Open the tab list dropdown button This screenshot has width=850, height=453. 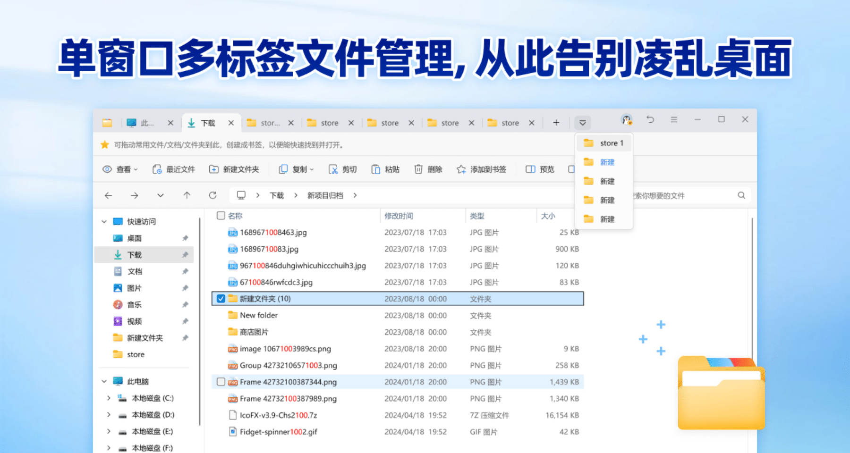click(x=582, y=123)
